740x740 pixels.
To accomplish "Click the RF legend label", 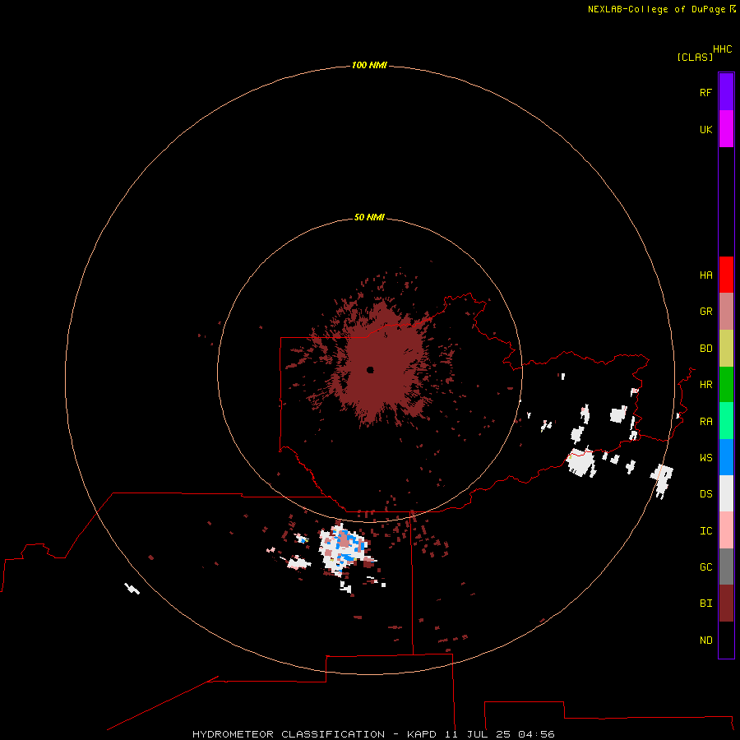I will pyautogui.click(x=706, y=92).
